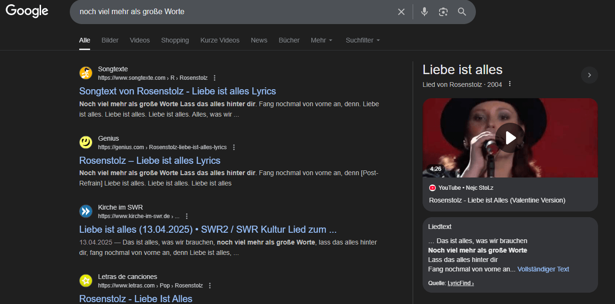Play the Liebe ist Alles video
This screenshot has width=615, height=304.
pos(510,138)
